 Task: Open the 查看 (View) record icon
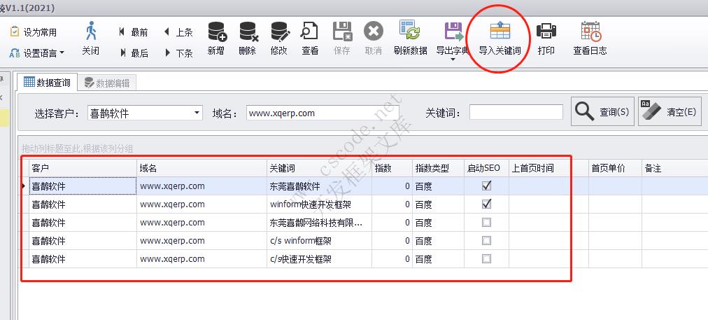310,32
